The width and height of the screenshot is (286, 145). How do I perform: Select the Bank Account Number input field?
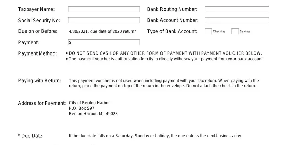pyautogui.click(x=237, y=20)
